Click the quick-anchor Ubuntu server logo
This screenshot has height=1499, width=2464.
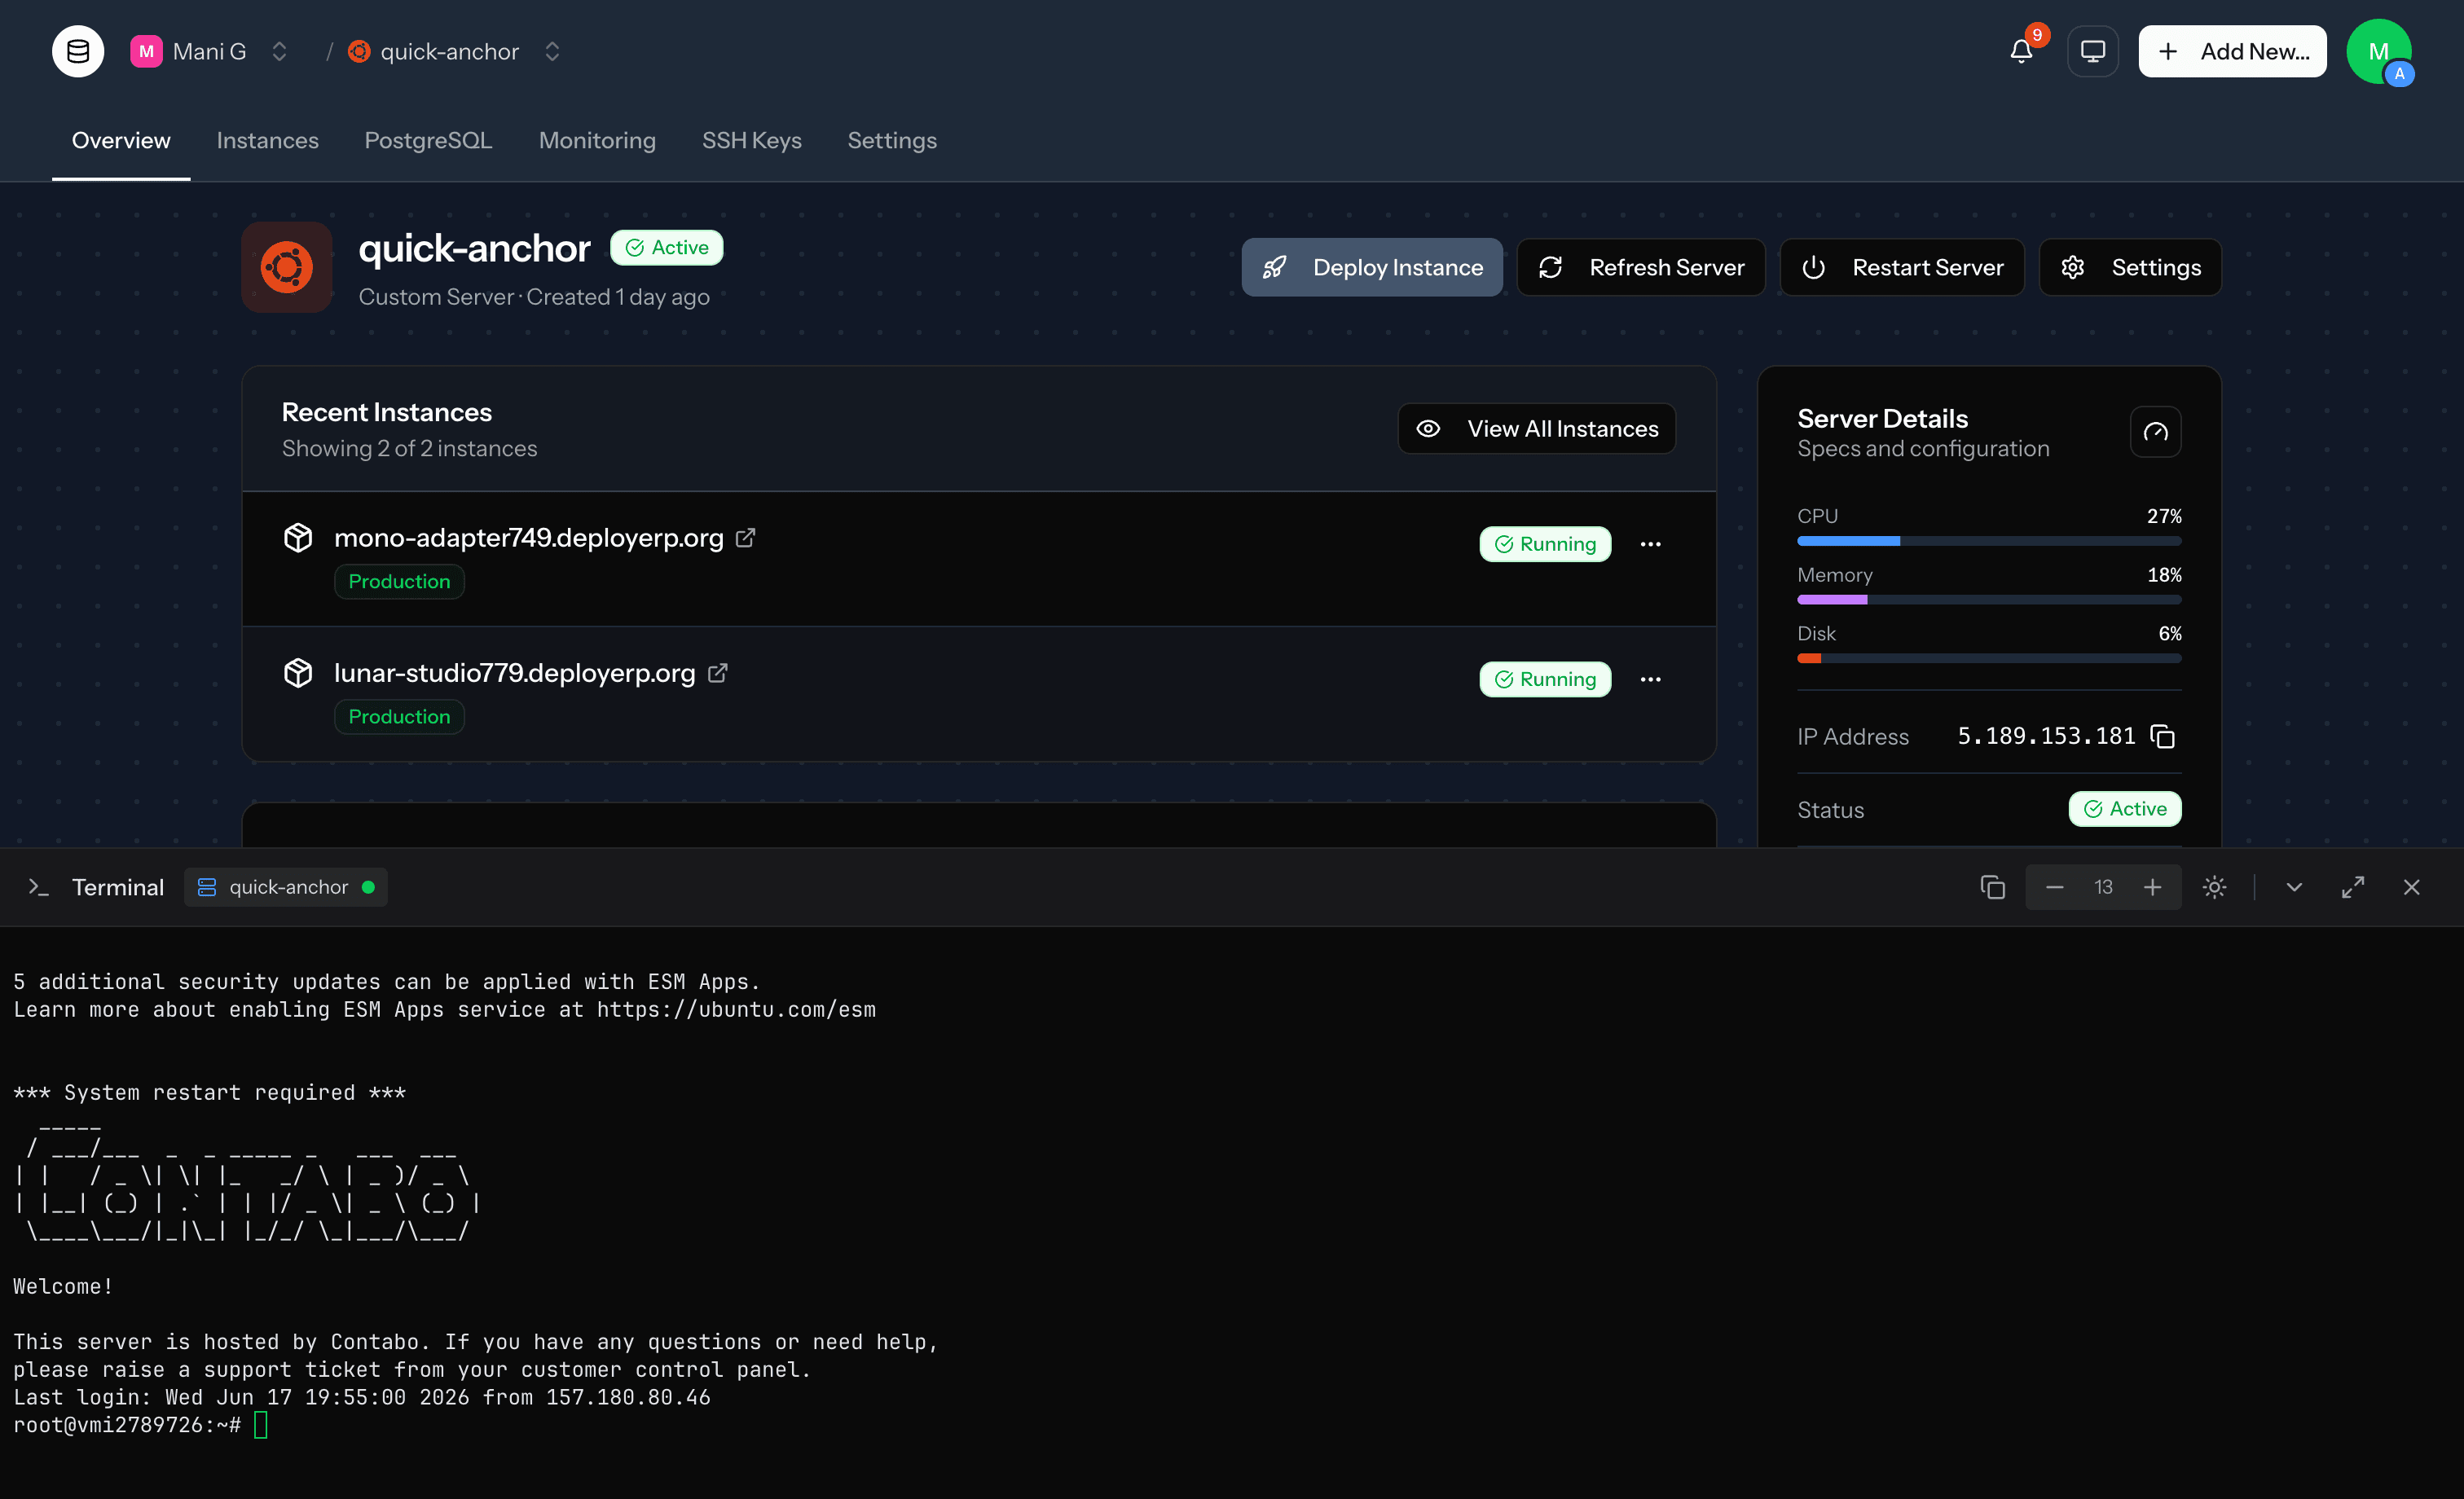point(287,267)
